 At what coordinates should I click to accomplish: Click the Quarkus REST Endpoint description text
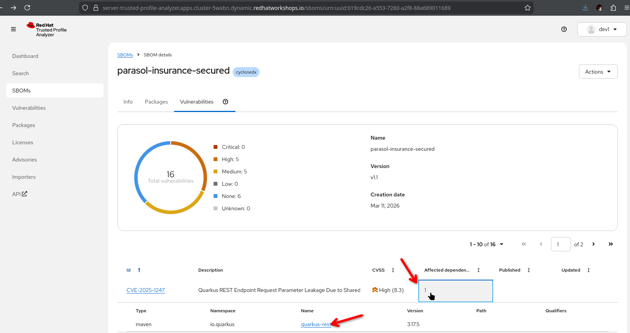(x=279, y=290)
